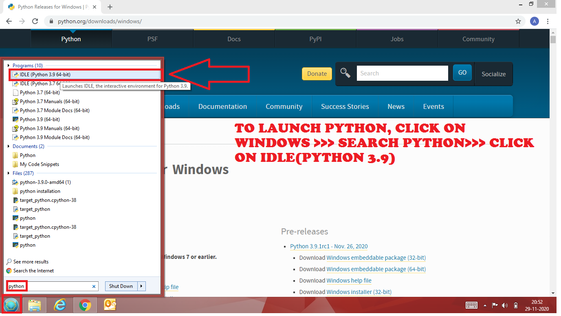This screenshot has height=316, width=561.
Task: Open the My Code Snippets folder
Action: click(x=39, y=164)
